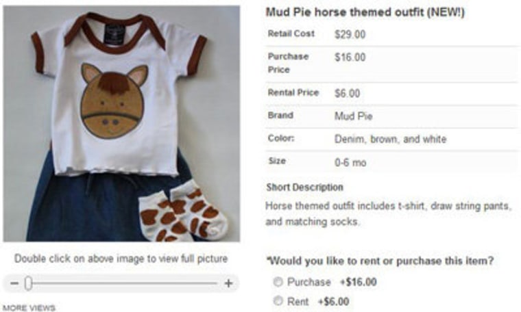Viewport: 521px width, 312px height.
Task: Click the Size 0-6 mo value
Action: (350, 162)
